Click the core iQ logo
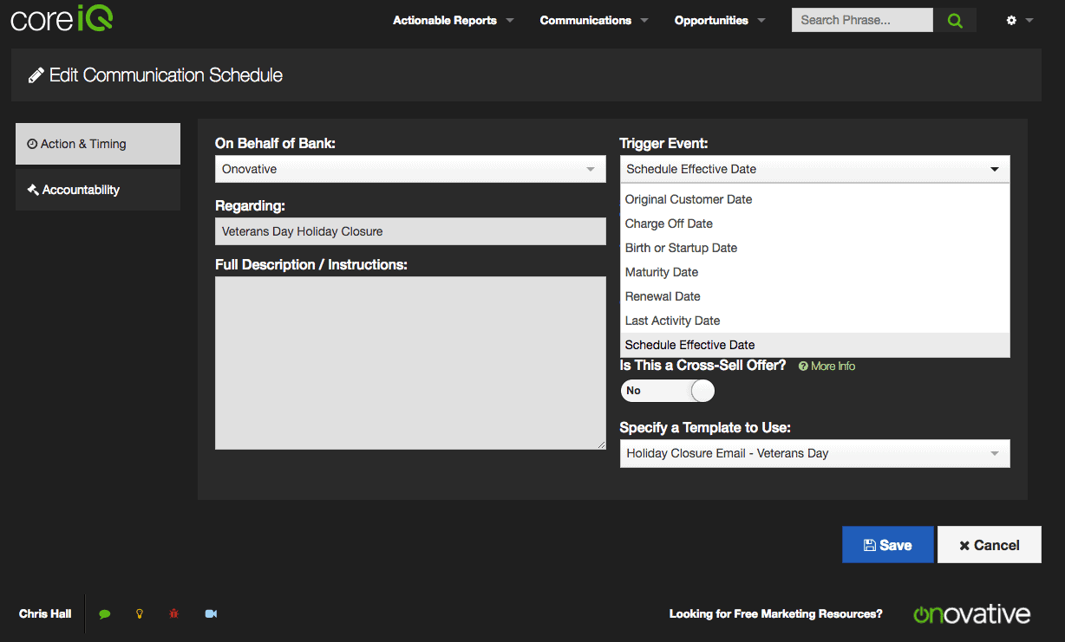Viewport: 1065px width, 642px height. coord(62,20)
